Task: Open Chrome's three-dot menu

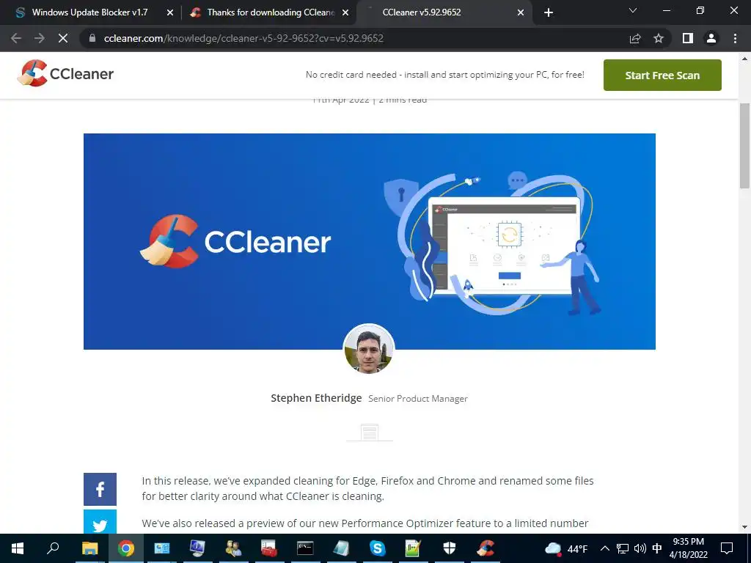Action: 735,38
